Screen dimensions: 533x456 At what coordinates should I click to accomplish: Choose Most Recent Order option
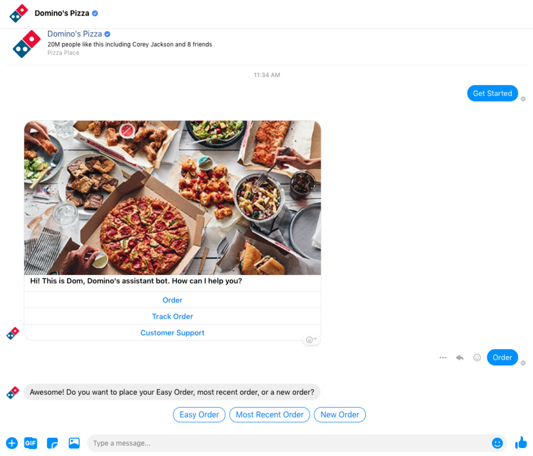coord(270,414)
